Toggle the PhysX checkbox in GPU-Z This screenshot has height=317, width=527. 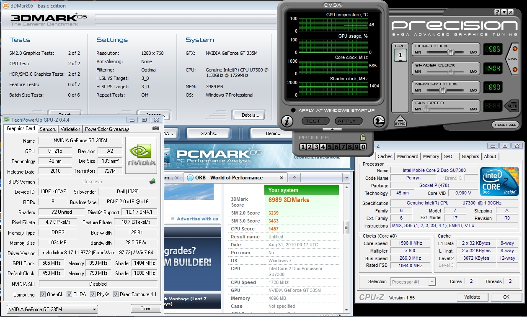pyautogui.click(x=93, y=294)
